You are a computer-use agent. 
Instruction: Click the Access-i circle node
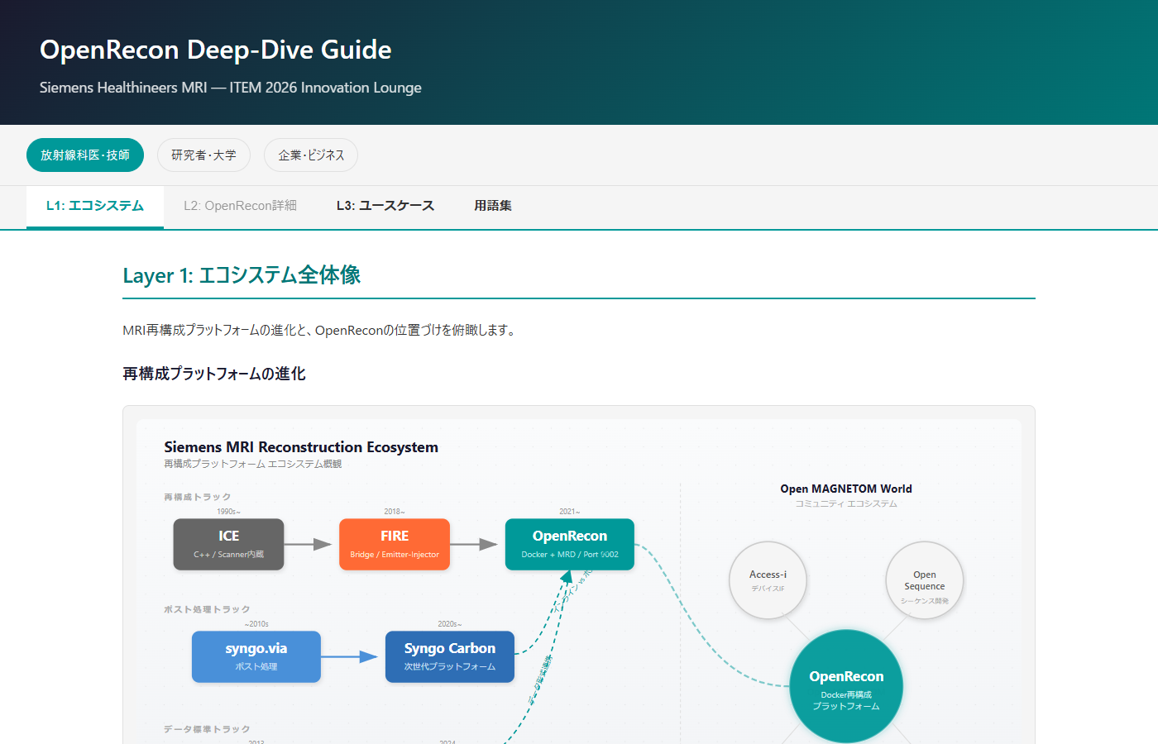[768, 580]
